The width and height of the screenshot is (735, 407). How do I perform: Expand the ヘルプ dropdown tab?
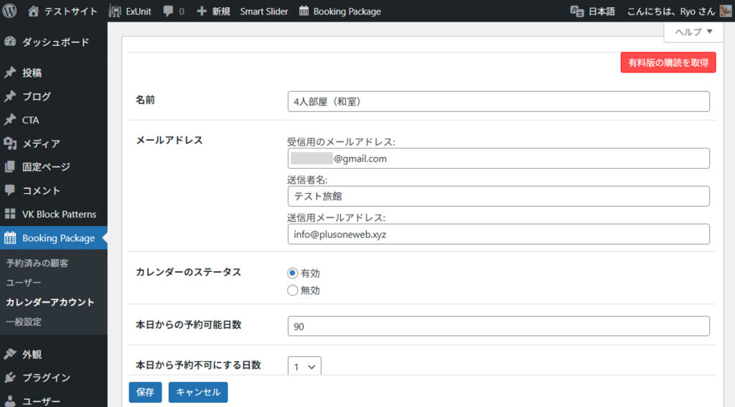pos(693,32)
